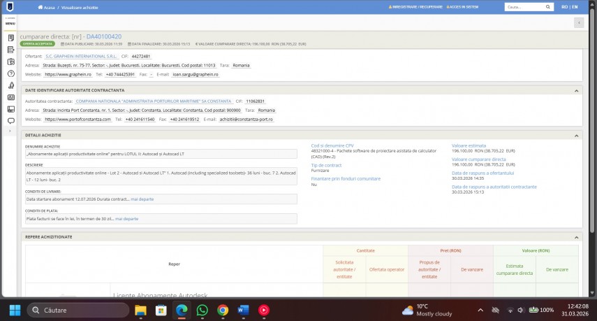597x321 pixels.
Task: Open the ID card icon in sidebar
Action: coord(10,97)
